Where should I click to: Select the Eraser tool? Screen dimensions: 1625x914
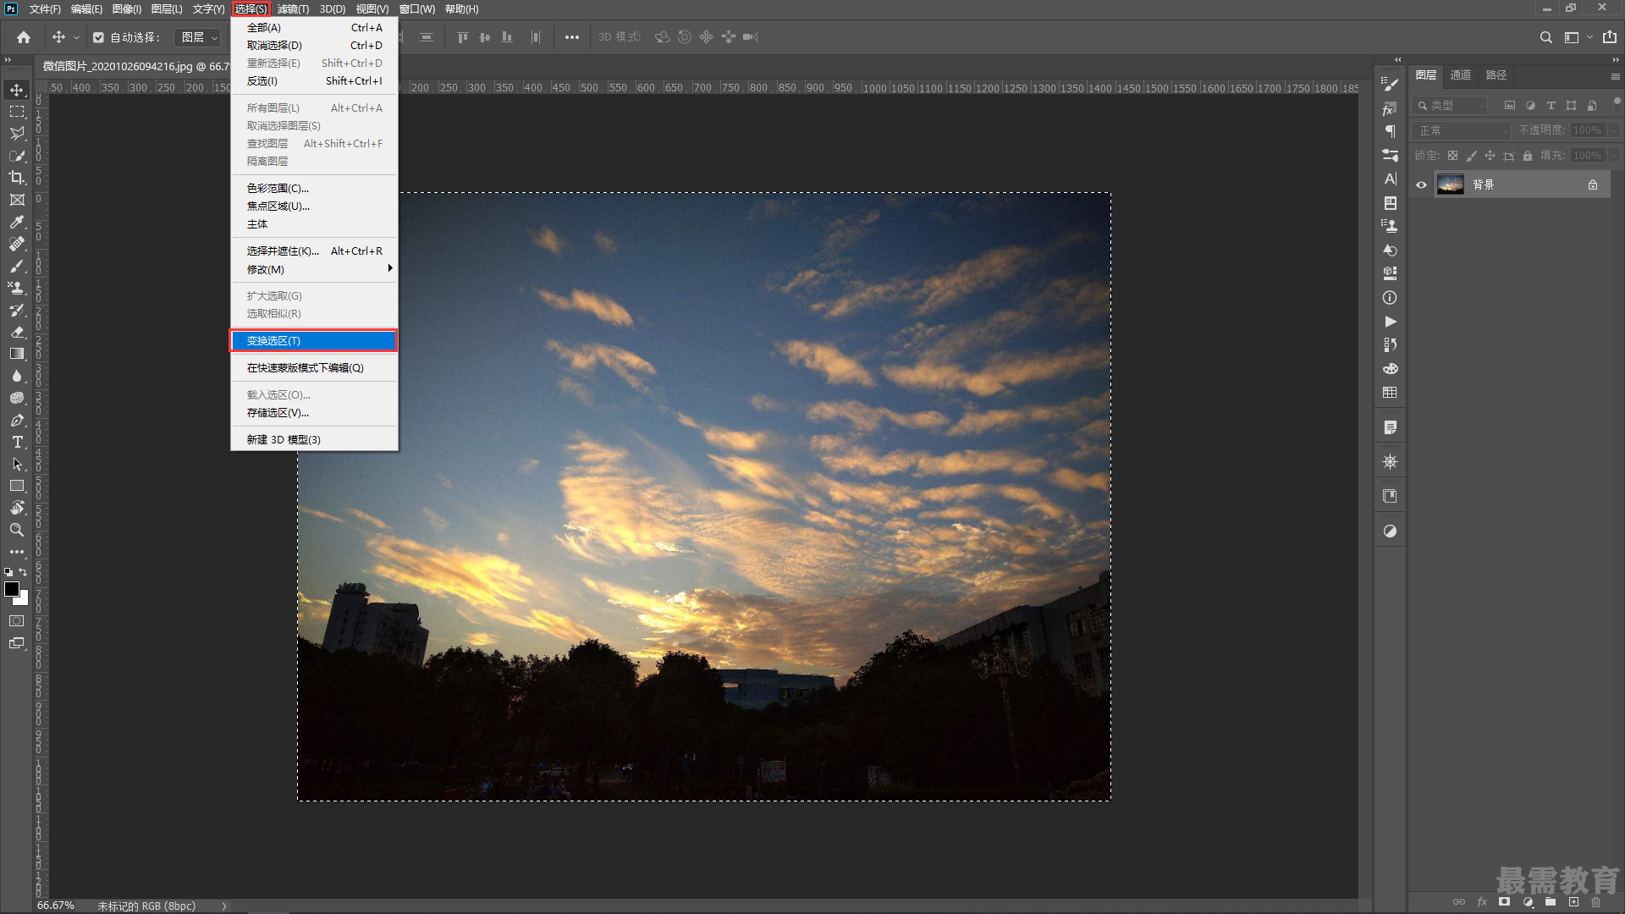tap(17, 332)
